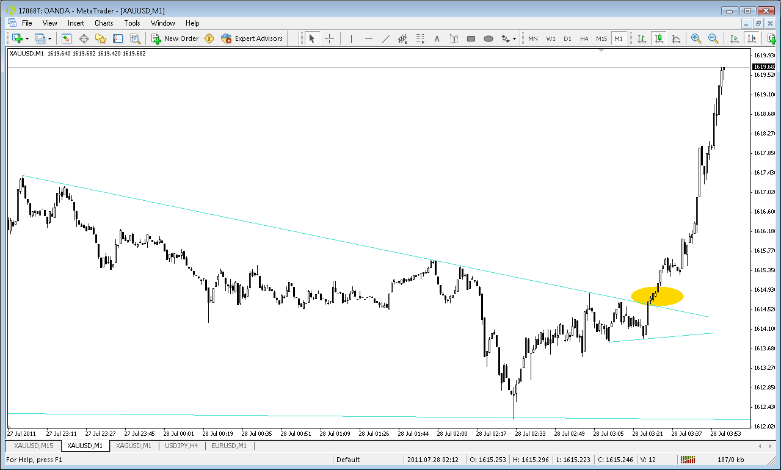Open the Strategy Tester icon

pyautogui.click(x=135, y=38)
